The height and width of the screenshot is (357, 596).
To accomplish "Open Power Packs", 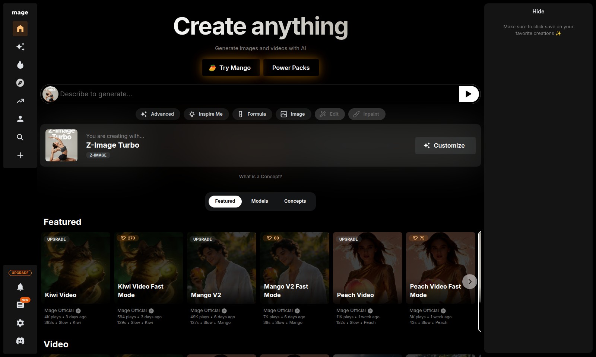I will click(291, 68).
